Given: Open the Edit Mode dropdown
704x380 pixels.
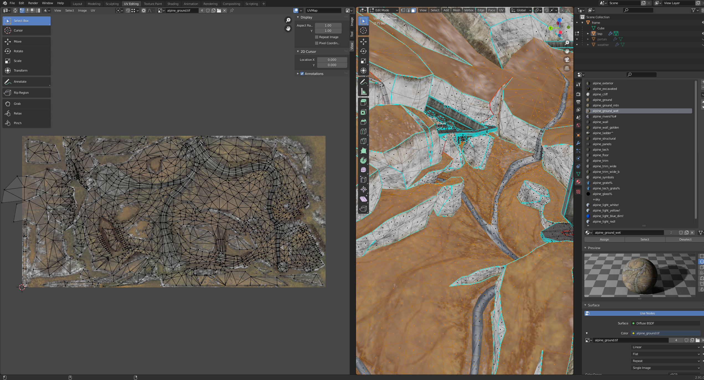Looking at the screenshot, I should (384, 10).
